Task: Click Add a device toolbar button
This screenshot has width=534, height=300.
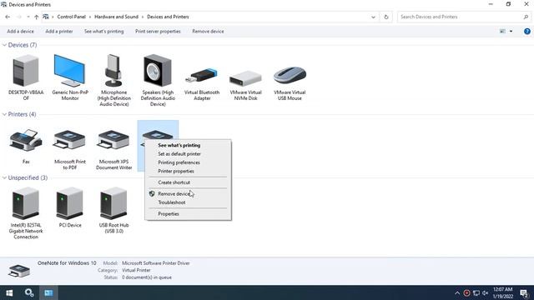Action: pyautogui.click(x=20, y=32)
